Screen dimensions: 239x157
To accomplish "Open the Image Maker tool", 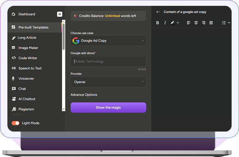I will coord(28,48).
